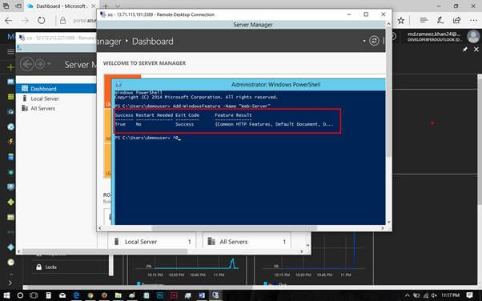Viewport: 482px width, 301px height.
Task: Click the lock icon in Edge address bar
Action: [x=62, y=21]
